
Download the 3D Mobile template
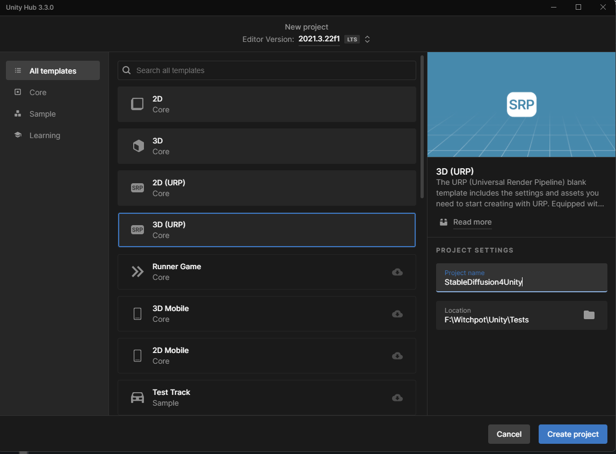pos(397,314)
